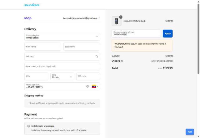Click the page vertical scrollbar

[198, 39]
